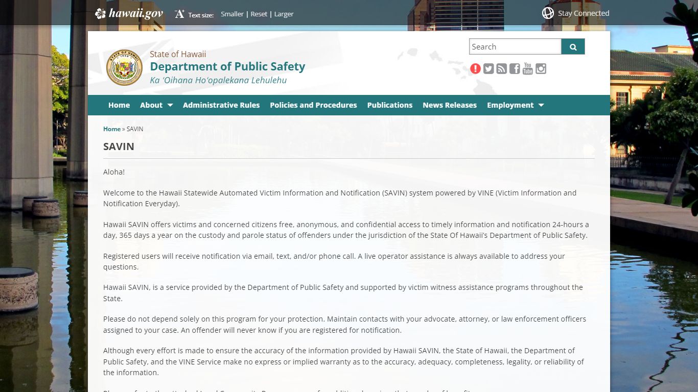Expand the About dropdown arrow
The height and width of the screenshot is (392, 698).
170,105
